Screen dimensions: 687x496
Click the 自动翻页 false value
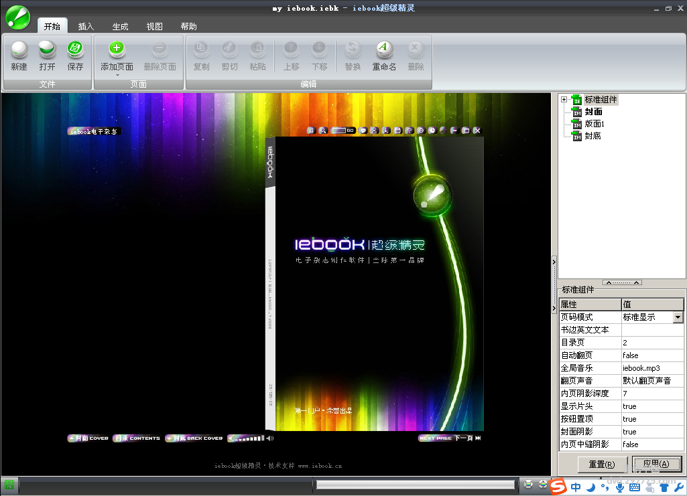point(652,355)
